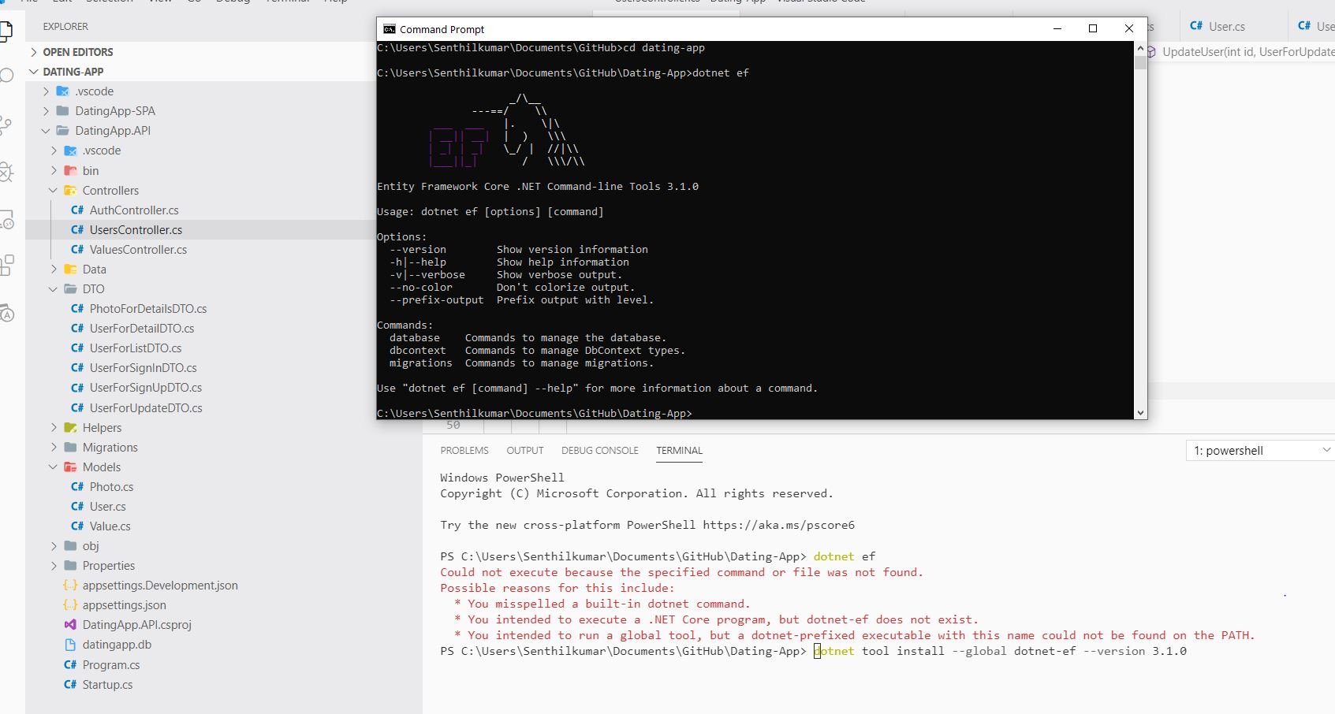
Task: Open the datingapp.db file
Action: tap(117, 645)
